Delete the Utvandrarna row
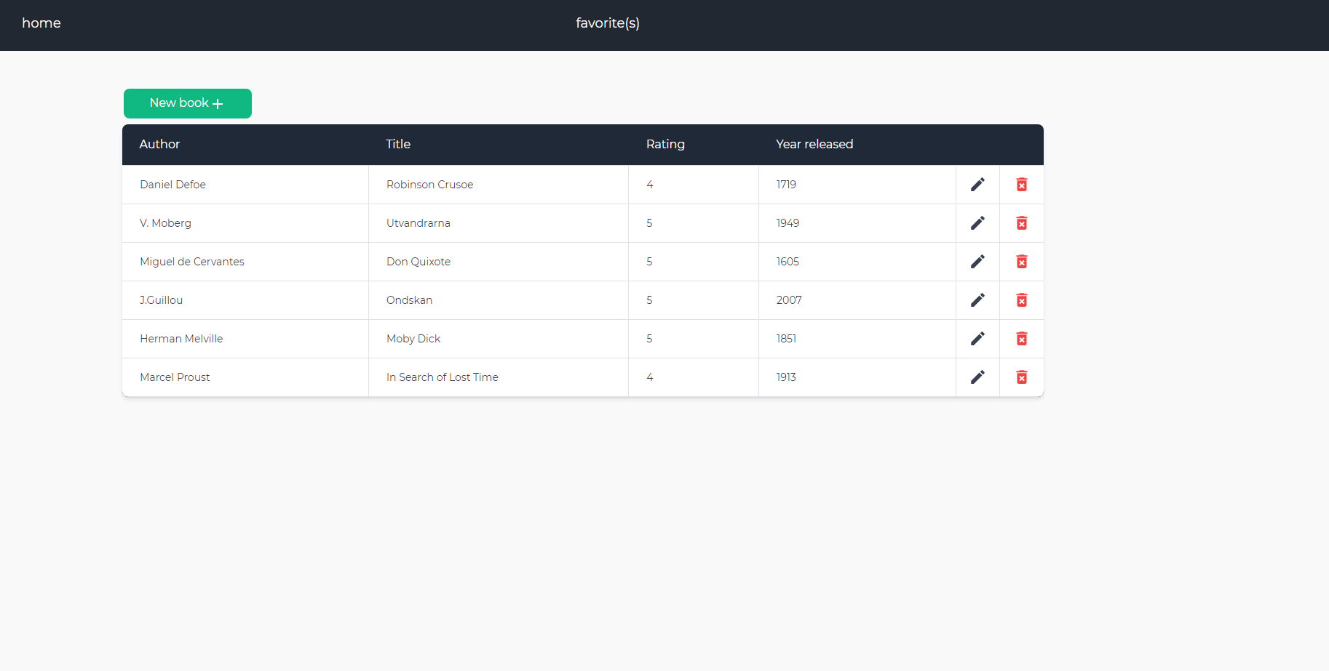1329x671 pixels. (x=1022, y=223)
